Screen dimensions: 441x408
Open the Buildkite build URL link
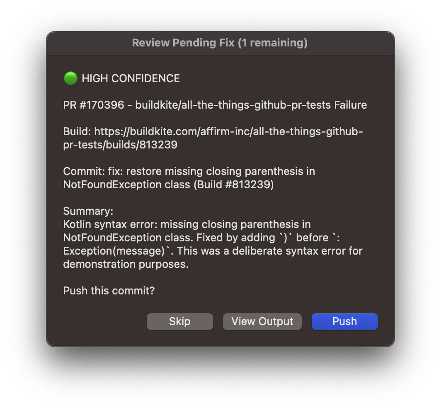[x=213, y=131]
